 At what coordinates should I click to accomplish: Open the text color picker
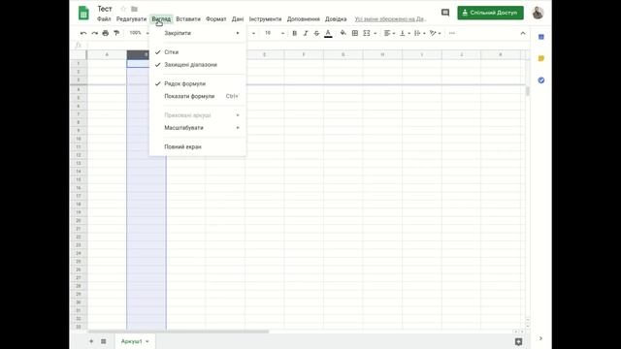[328, 34]
